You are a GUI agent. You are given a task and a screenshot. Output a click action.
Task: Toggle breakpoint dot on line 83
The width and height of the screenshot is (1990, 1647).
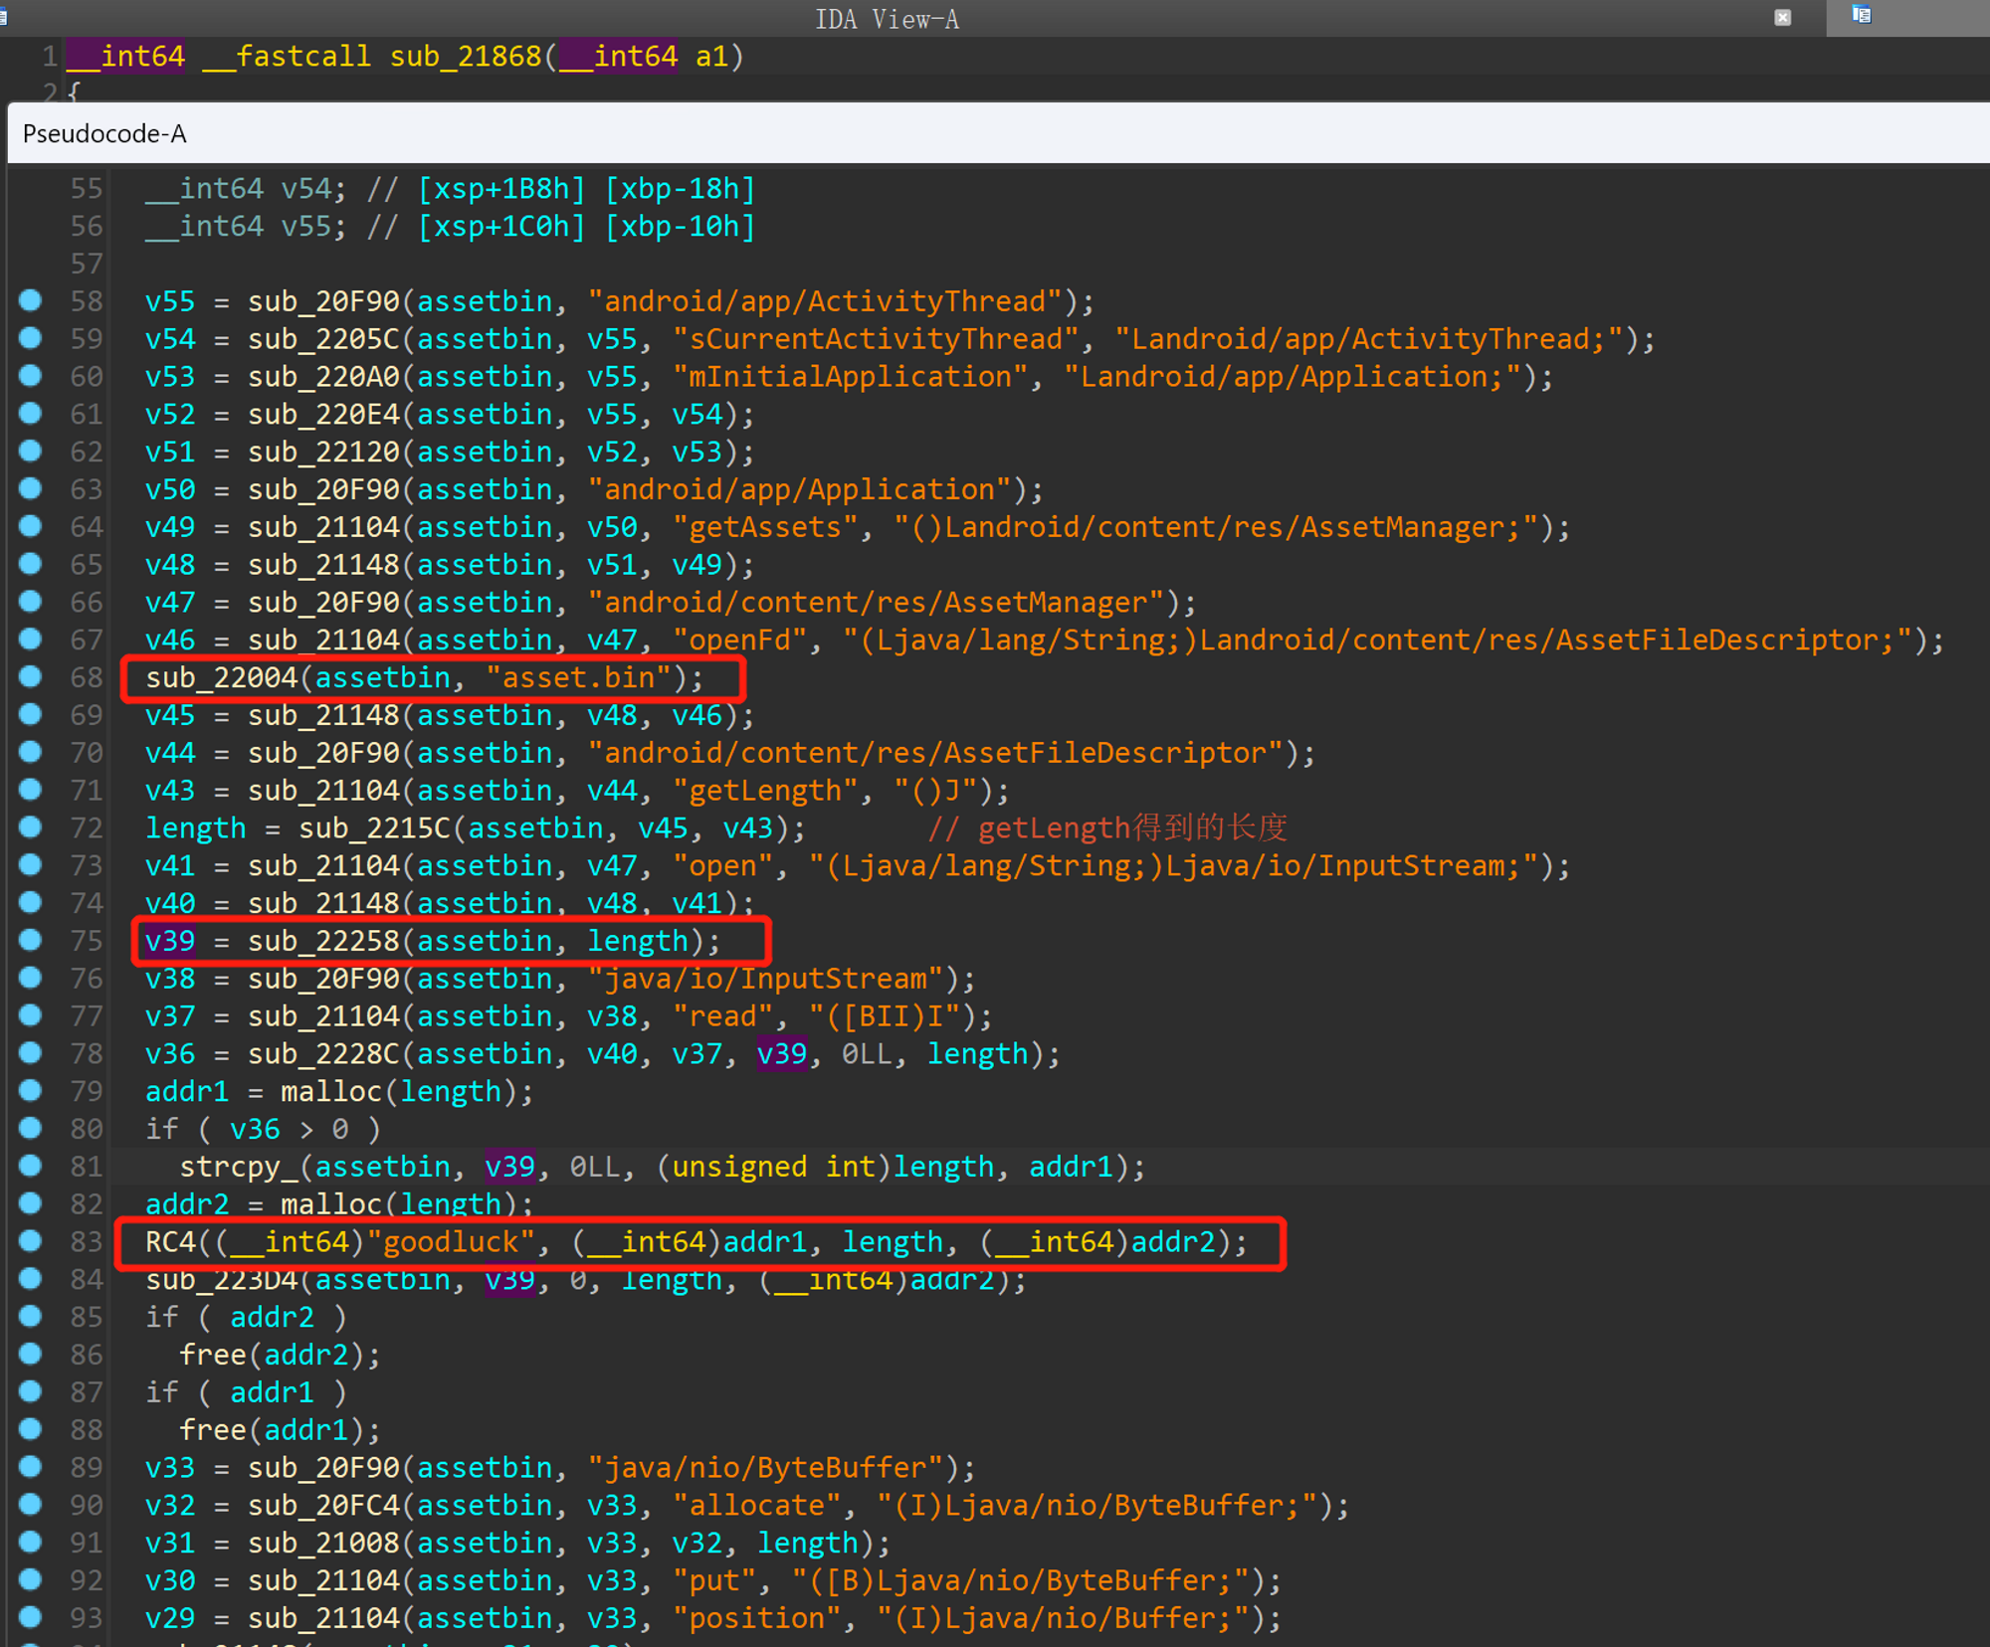click(x=31, y=1241)
